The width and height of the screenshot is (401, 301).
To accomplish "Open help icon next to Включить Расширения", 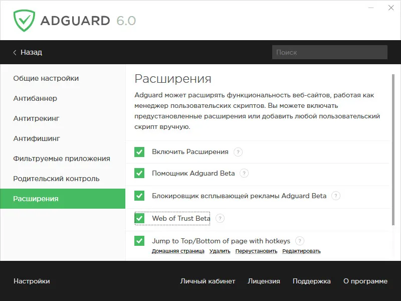I will pyautogui.click(x=238, y=152).
